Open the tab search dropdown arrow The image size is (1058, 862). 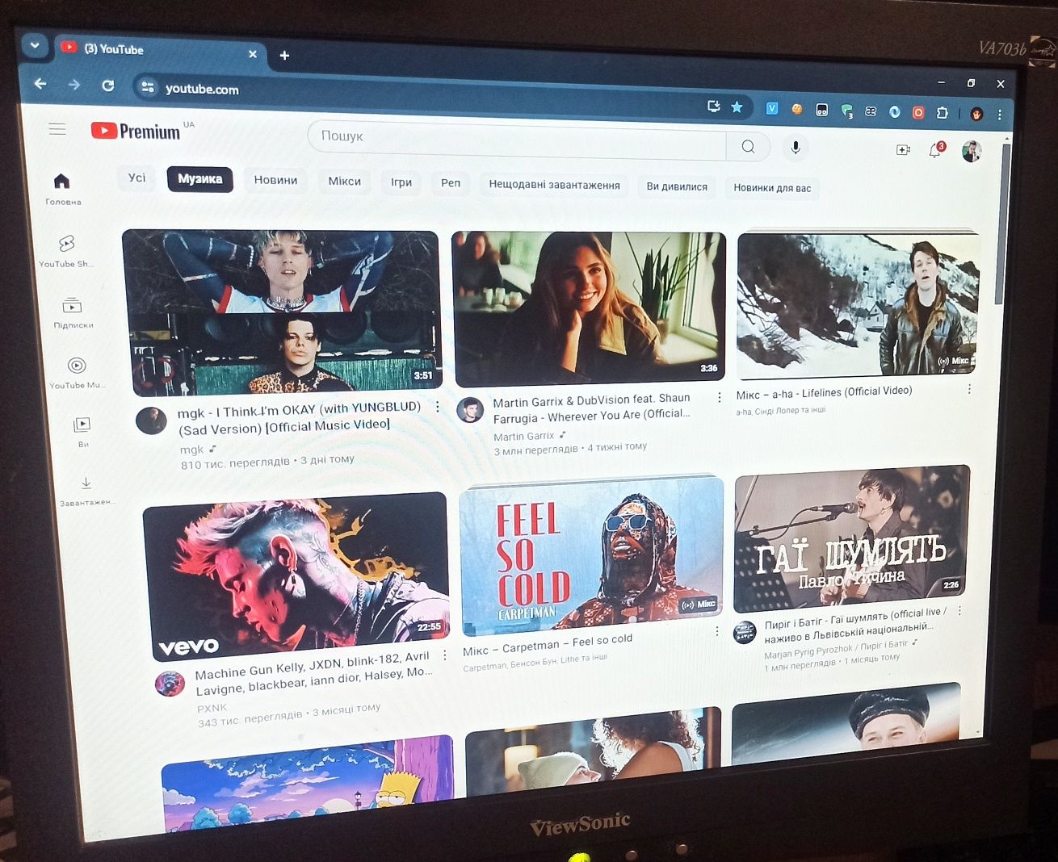[x=35, y=45]
